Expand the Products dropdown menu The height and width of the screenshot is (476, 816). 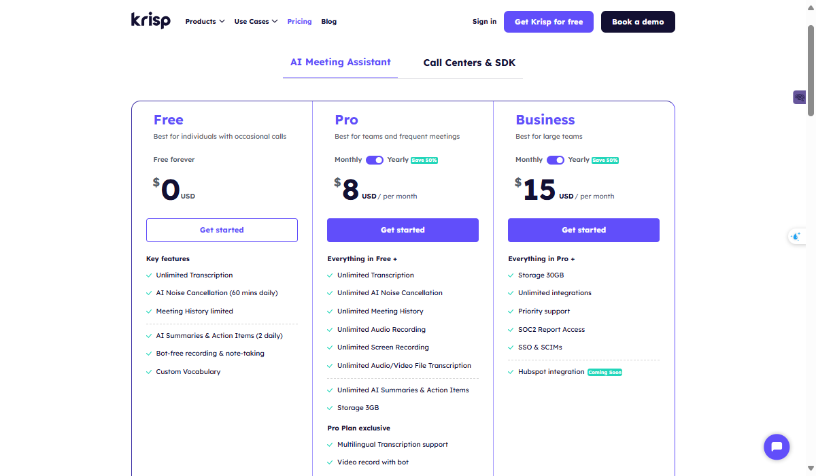[x=205, y=22]
